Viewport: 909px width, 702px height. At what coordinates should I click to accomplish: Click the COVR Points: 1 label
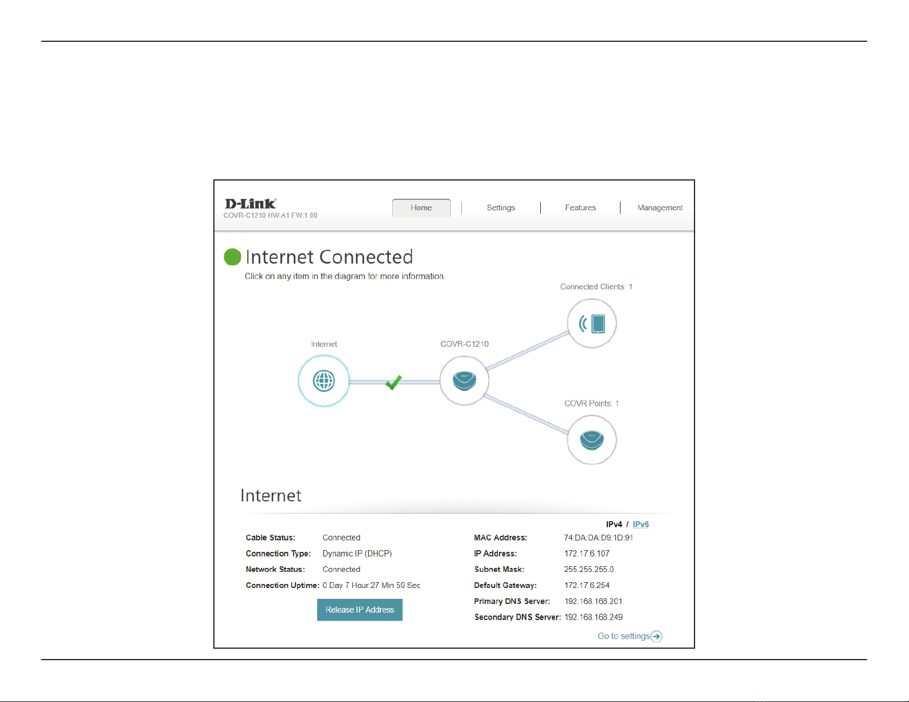click(592, 403)
